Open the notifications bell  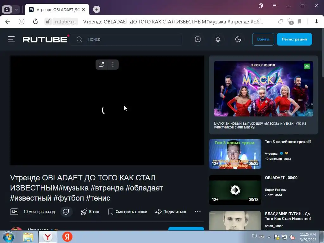(x=218, y=39)
